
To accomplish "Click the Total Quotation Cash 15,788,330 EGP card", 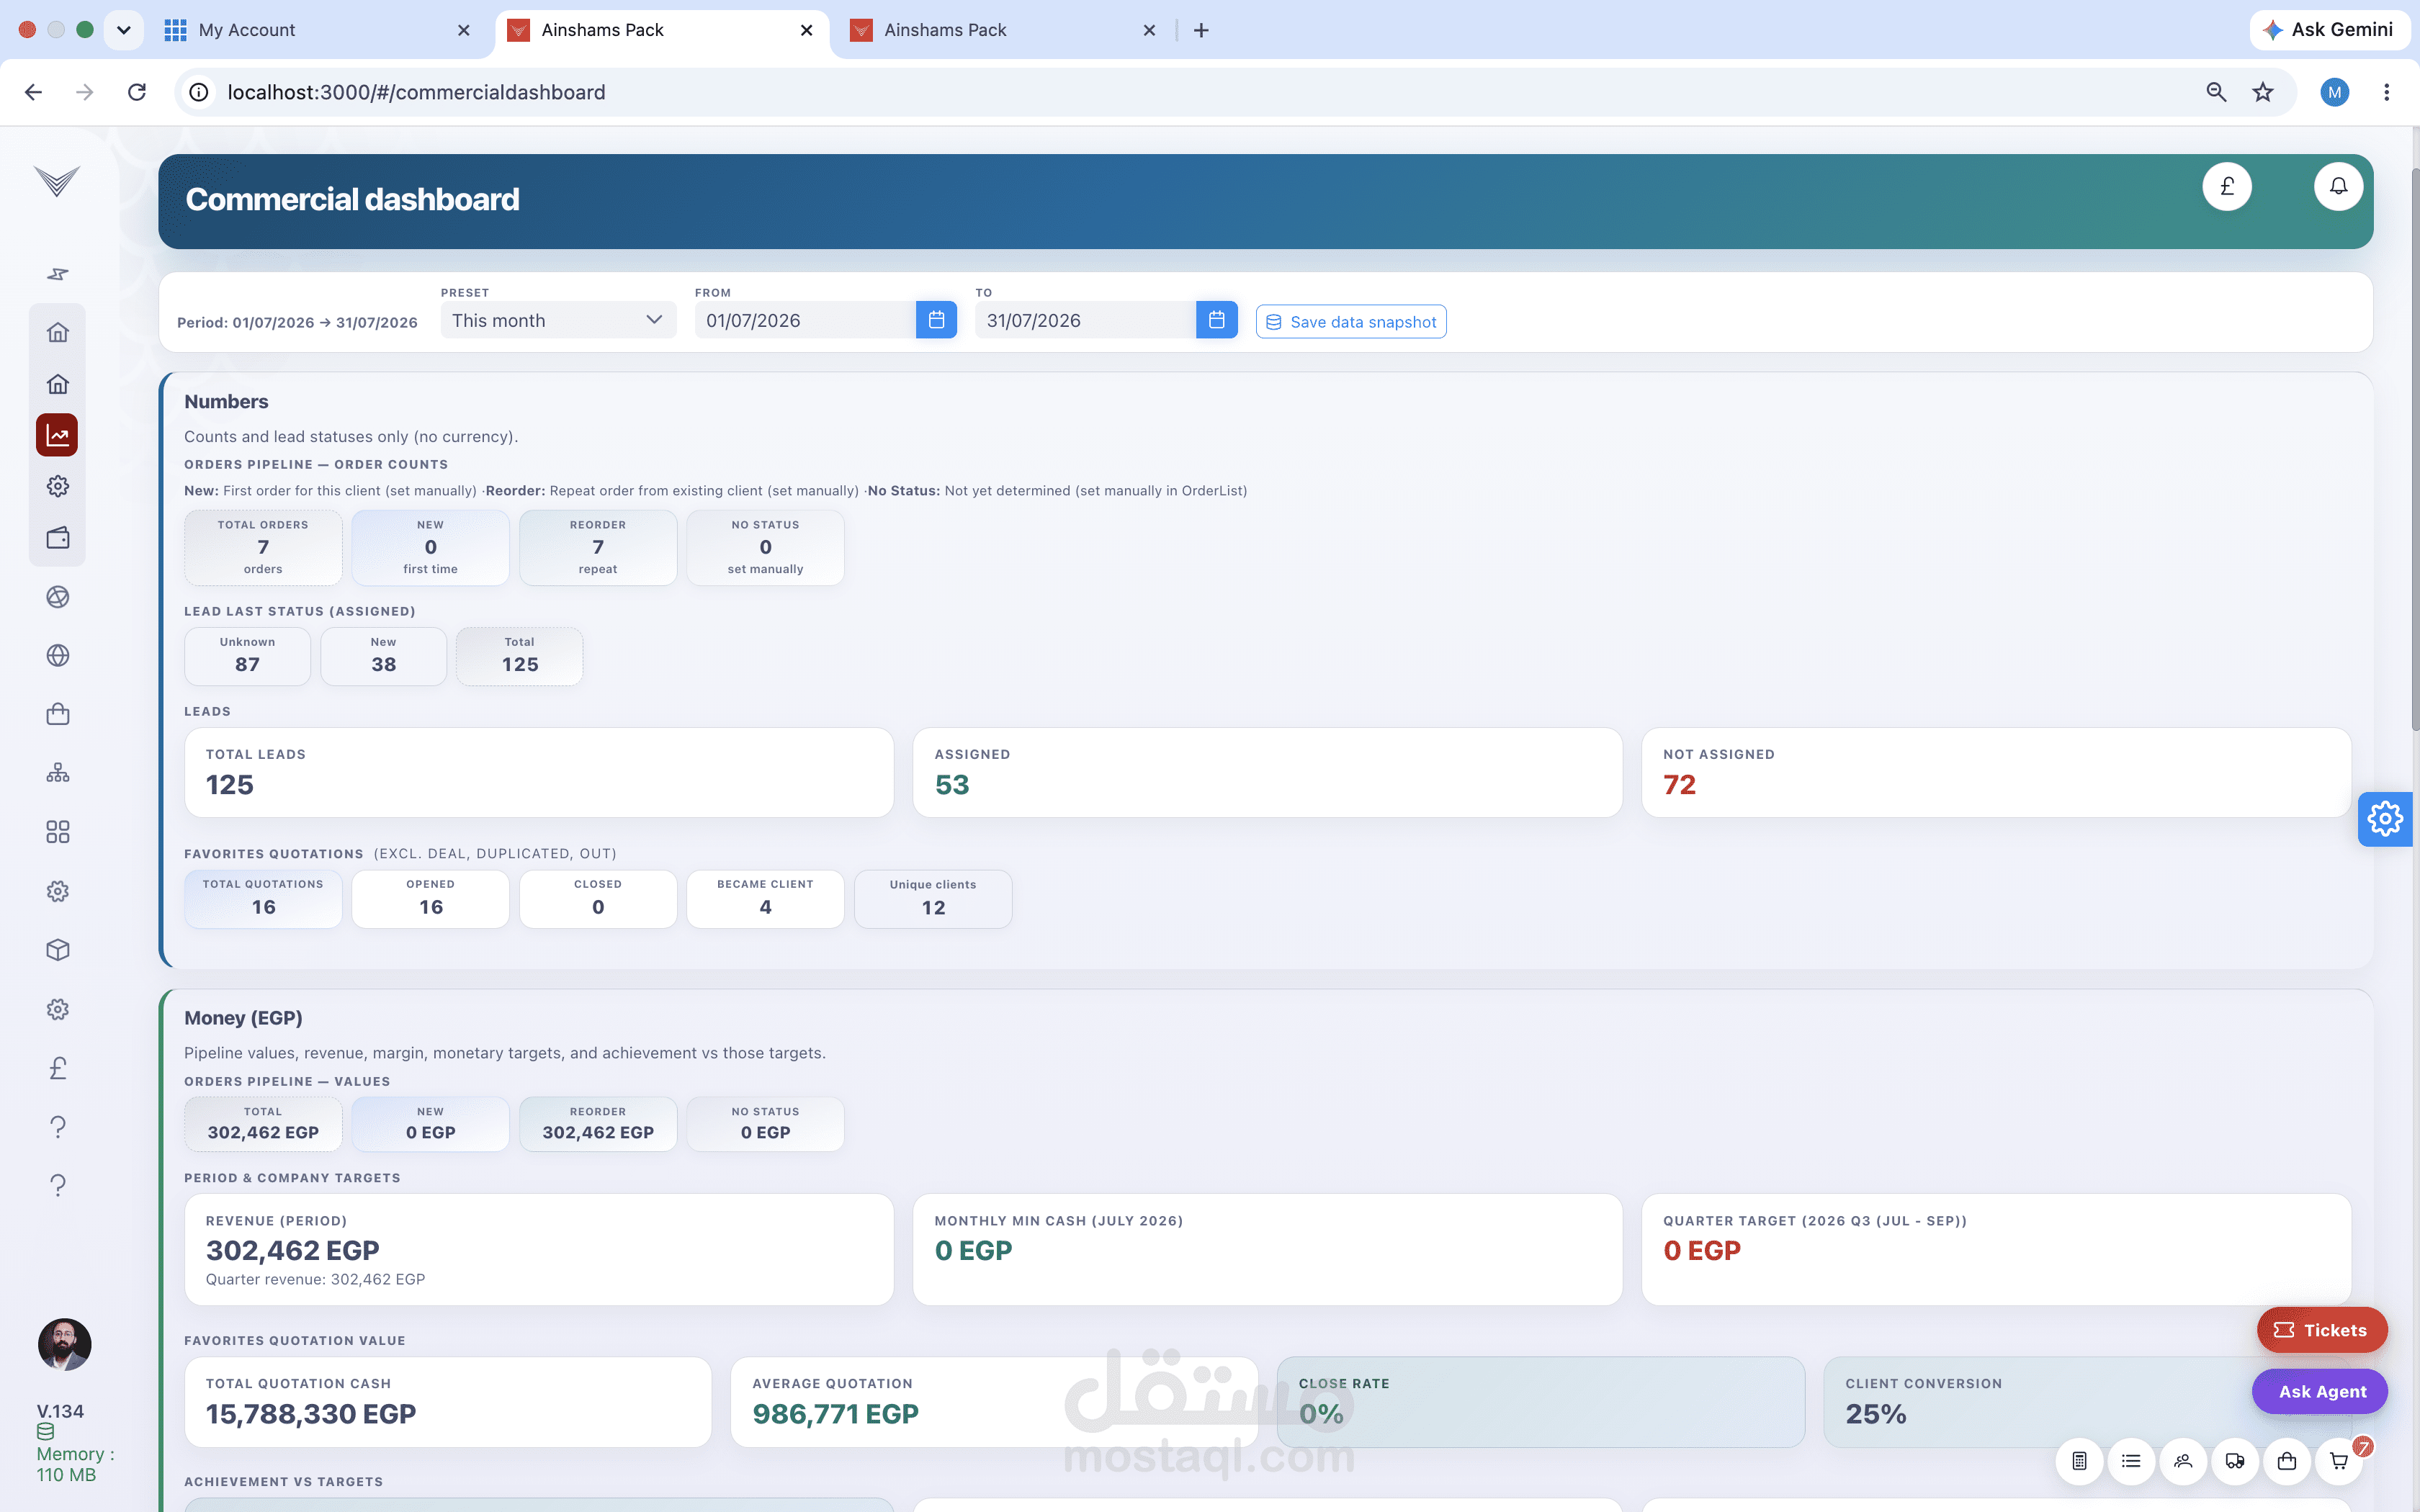I will pyautogui.click(x=448, y=1402).
